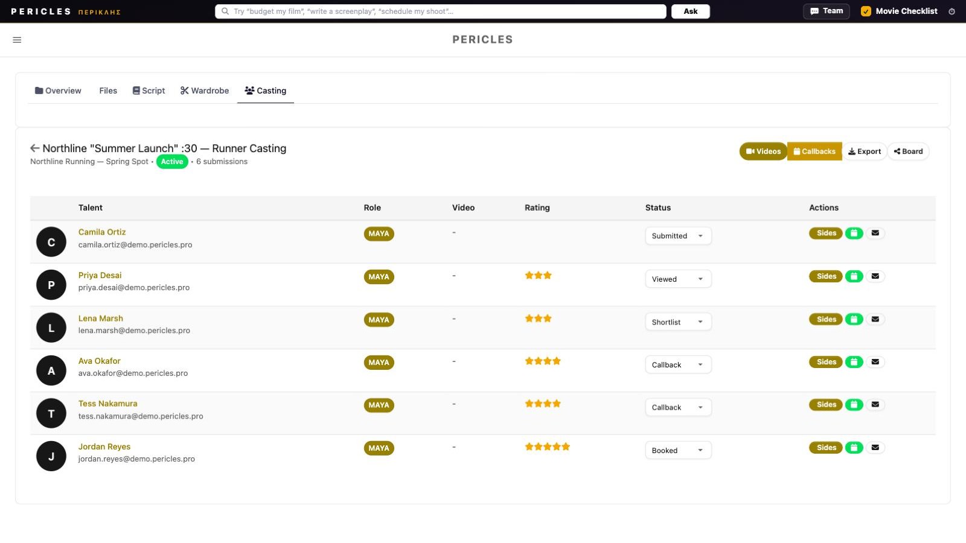This screenshot has height=543, width=966.
Task: Open Ava Okafor's talent profile link
Action: pos(100,361)
